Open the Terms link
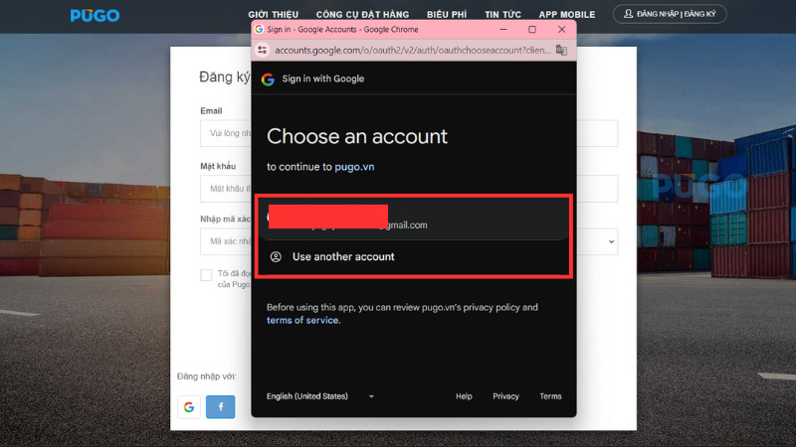The height and width of the screenshot is (447, 796). tap(550, 396)
